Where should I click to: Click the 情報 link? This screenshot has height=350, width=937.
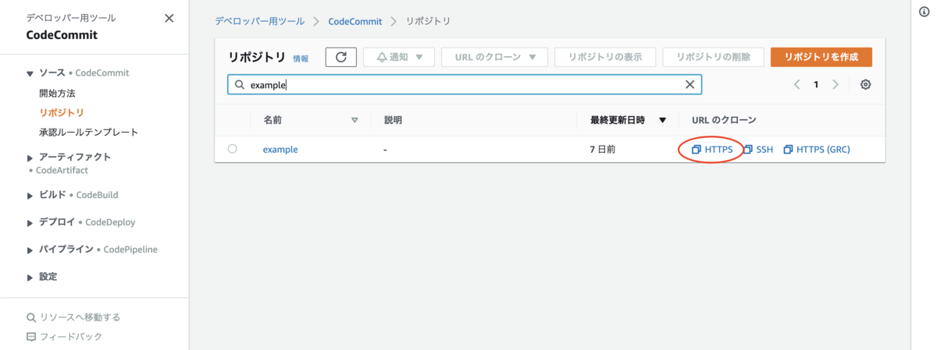[301, 58]
